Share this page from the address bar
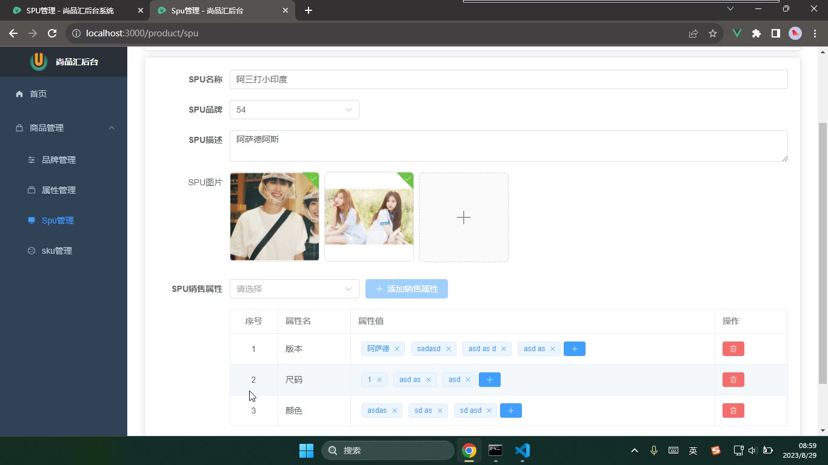This screenshot has width=828, height=465. point(693,33)
